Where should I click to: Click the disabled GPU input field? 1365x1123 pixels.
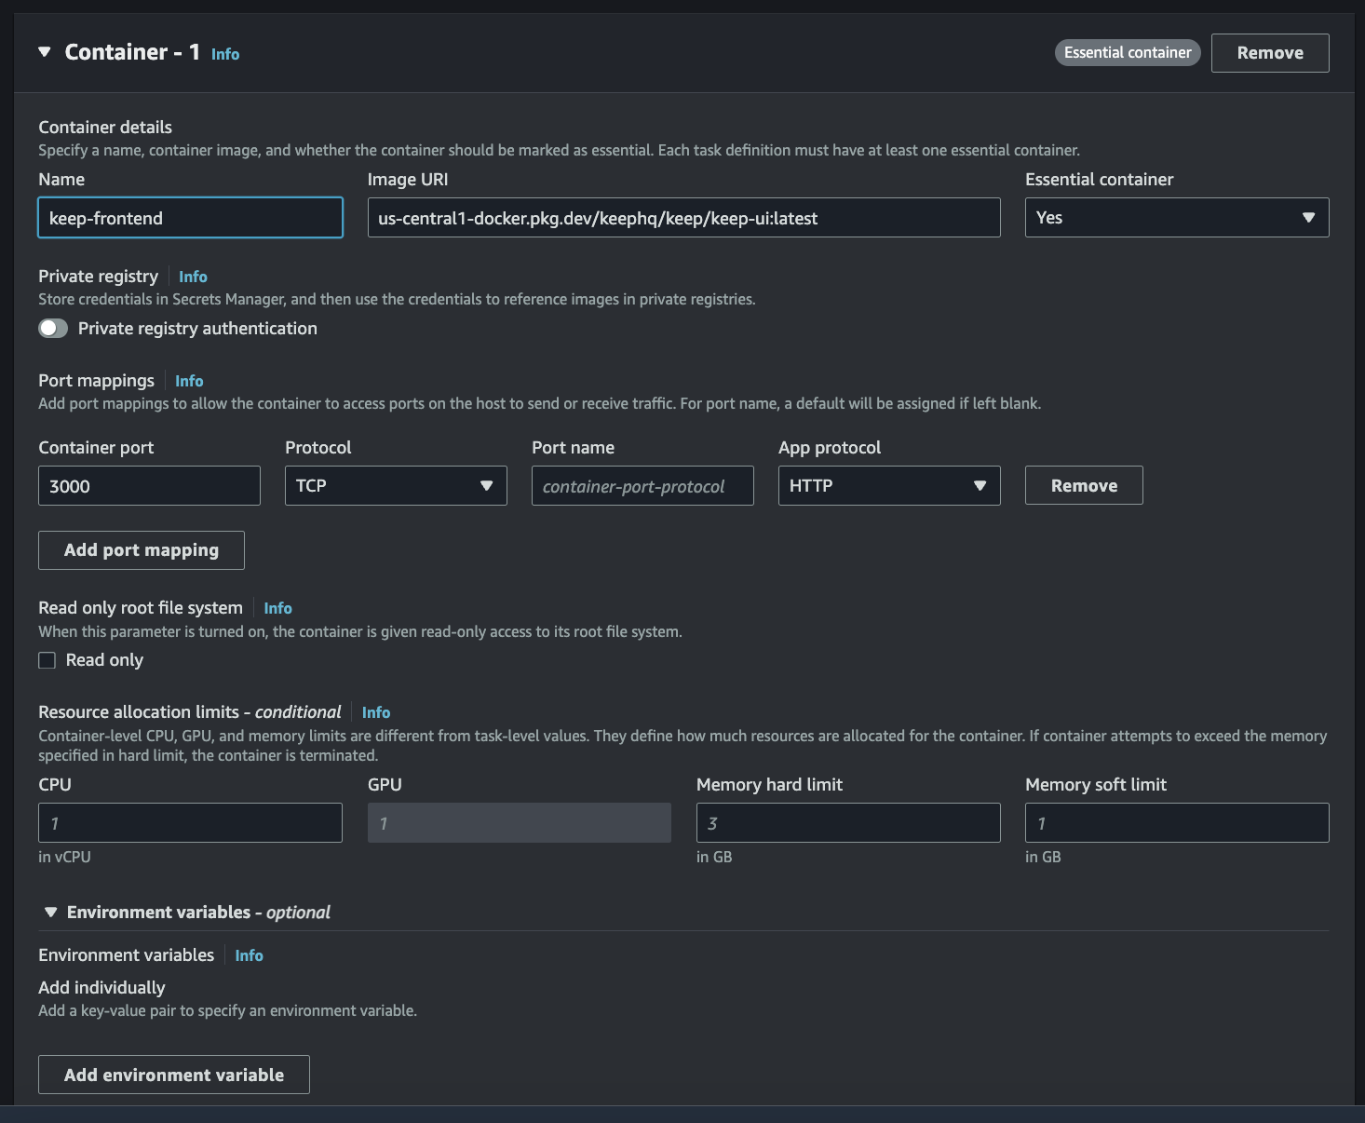pos(520,823)
